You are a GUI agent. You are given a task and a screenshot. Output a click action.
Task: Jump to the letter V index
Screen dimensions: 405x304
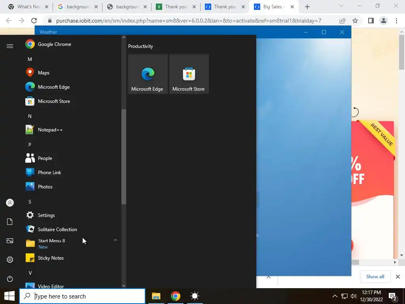30,273
